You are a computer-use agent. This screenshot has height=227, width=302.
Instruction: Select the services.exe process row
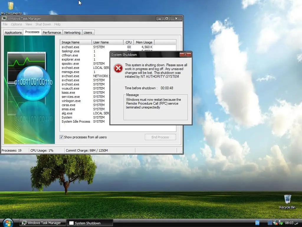[x=85, y=97]
